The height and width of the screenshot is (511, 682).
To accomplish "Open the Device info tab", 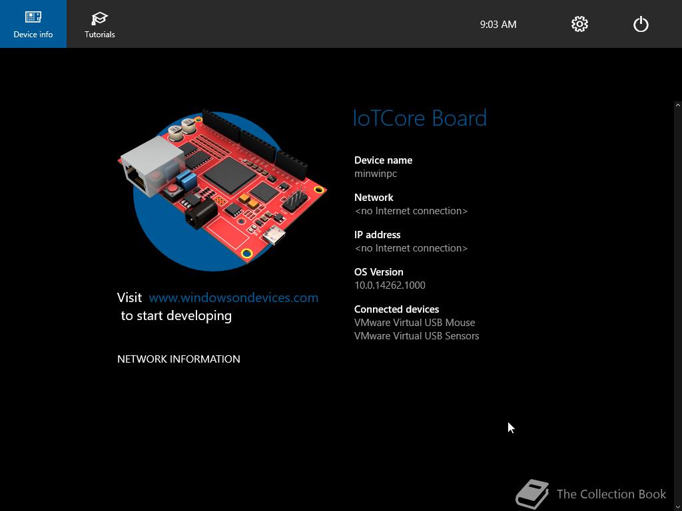I will point(33,24).
